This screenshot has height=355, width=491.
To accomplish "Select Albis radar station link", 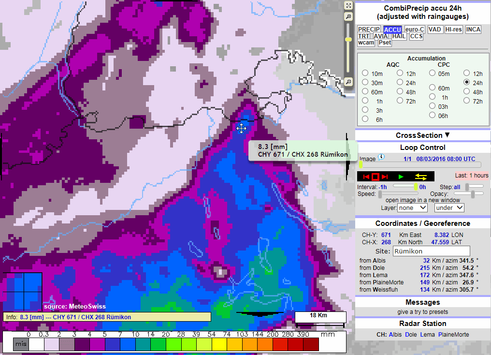I will [x=395, y=335].
